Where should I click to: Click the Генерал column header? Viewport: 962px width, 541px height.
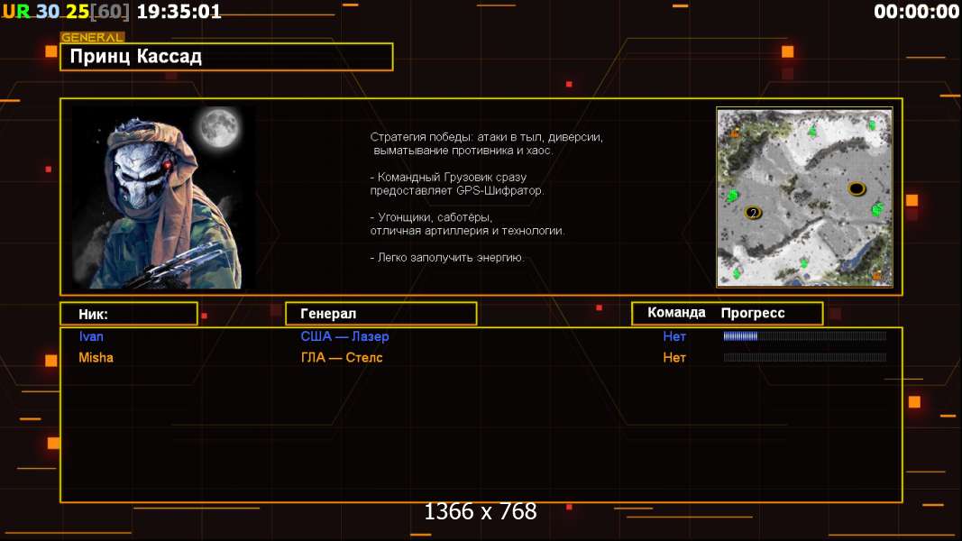click(x=381, y=314)
